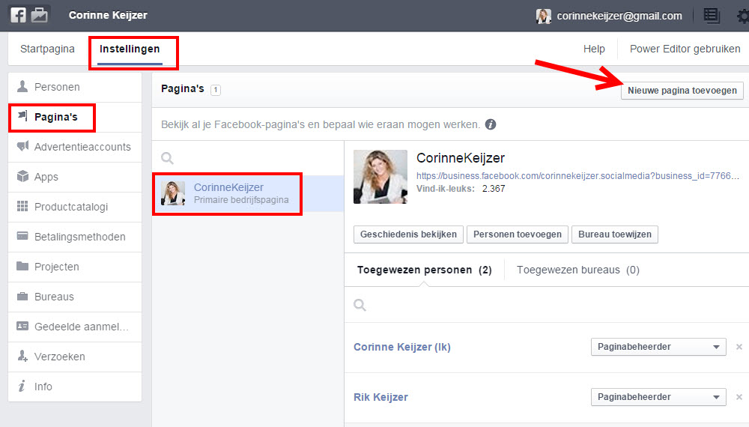Open role dropdown for Rik Keijzer

(x=658, y=397)
